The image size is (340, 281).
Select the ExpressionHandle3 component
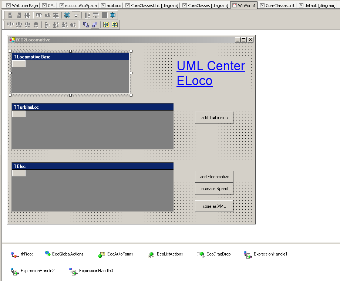point(73,271)
